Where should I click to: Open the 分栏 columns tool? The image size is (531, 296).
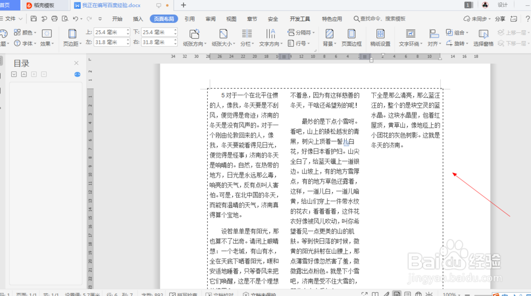(x=247, y=38)
